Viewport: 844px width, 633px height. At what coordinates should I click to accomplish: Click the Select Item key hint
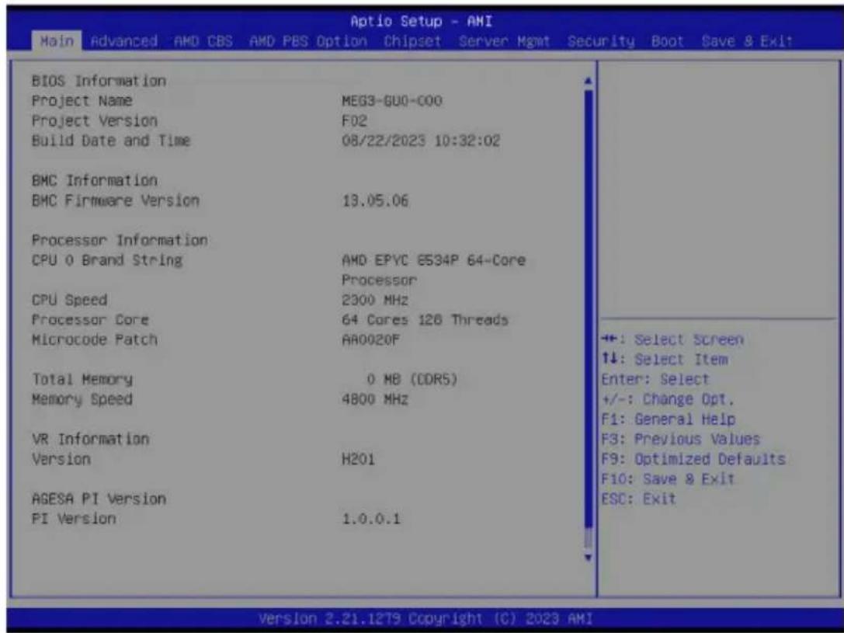click(665, 360)
